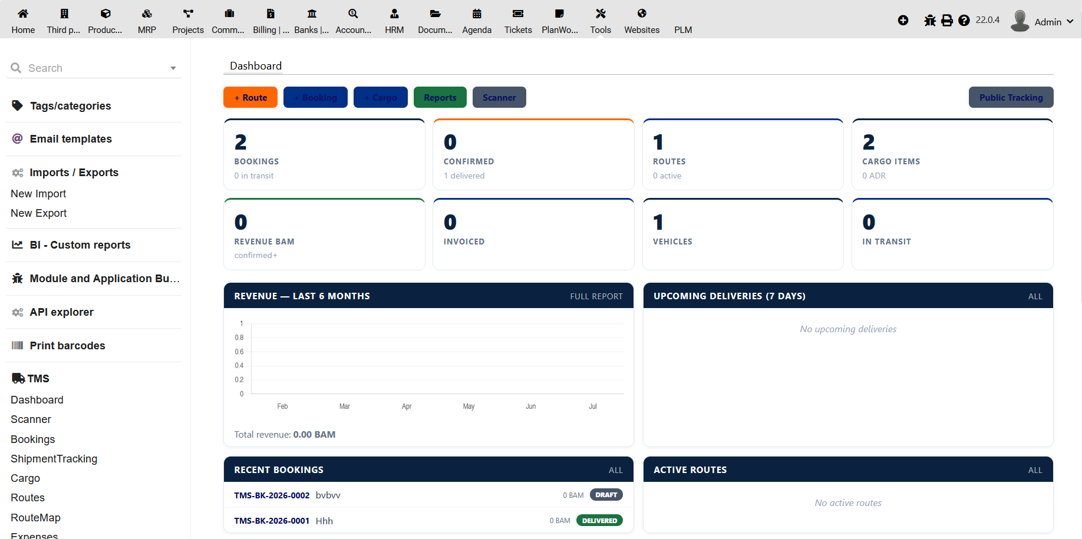The width and height of the screenshot is (1082, 539).
Task: Click the + Booking button
Action: (x=315, y=97)
